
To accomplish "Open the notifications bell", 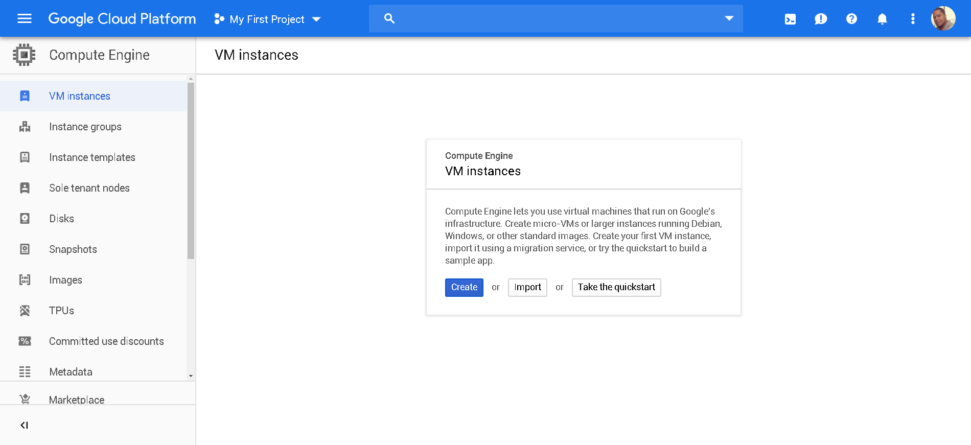I will [882, 19].
